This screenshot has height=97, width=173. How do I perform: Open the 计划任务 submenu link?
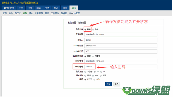click(39, 13)
